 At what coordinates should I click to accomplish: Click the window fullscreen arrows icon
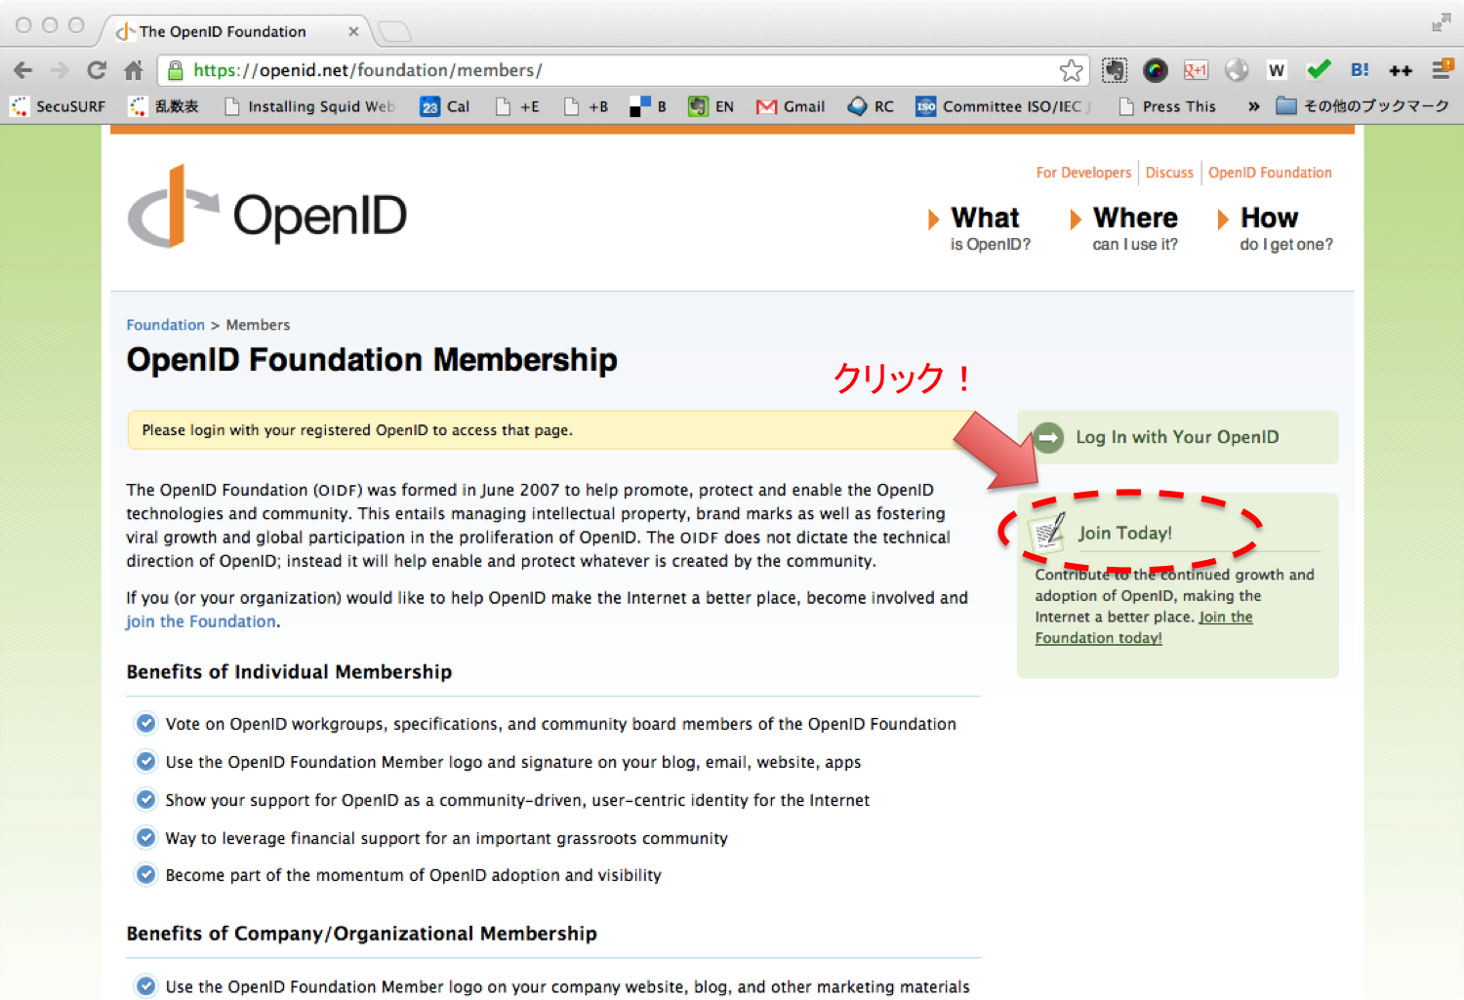click(1441, 22)
